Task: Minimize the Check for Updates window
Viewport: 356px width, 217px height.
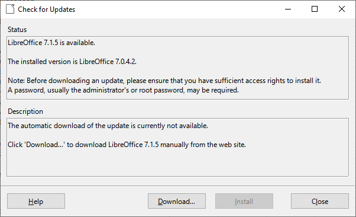Action: coord(288,9)
